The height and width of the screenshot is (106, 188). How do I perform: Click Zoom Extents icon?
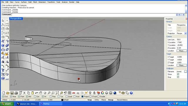[57, 93]
